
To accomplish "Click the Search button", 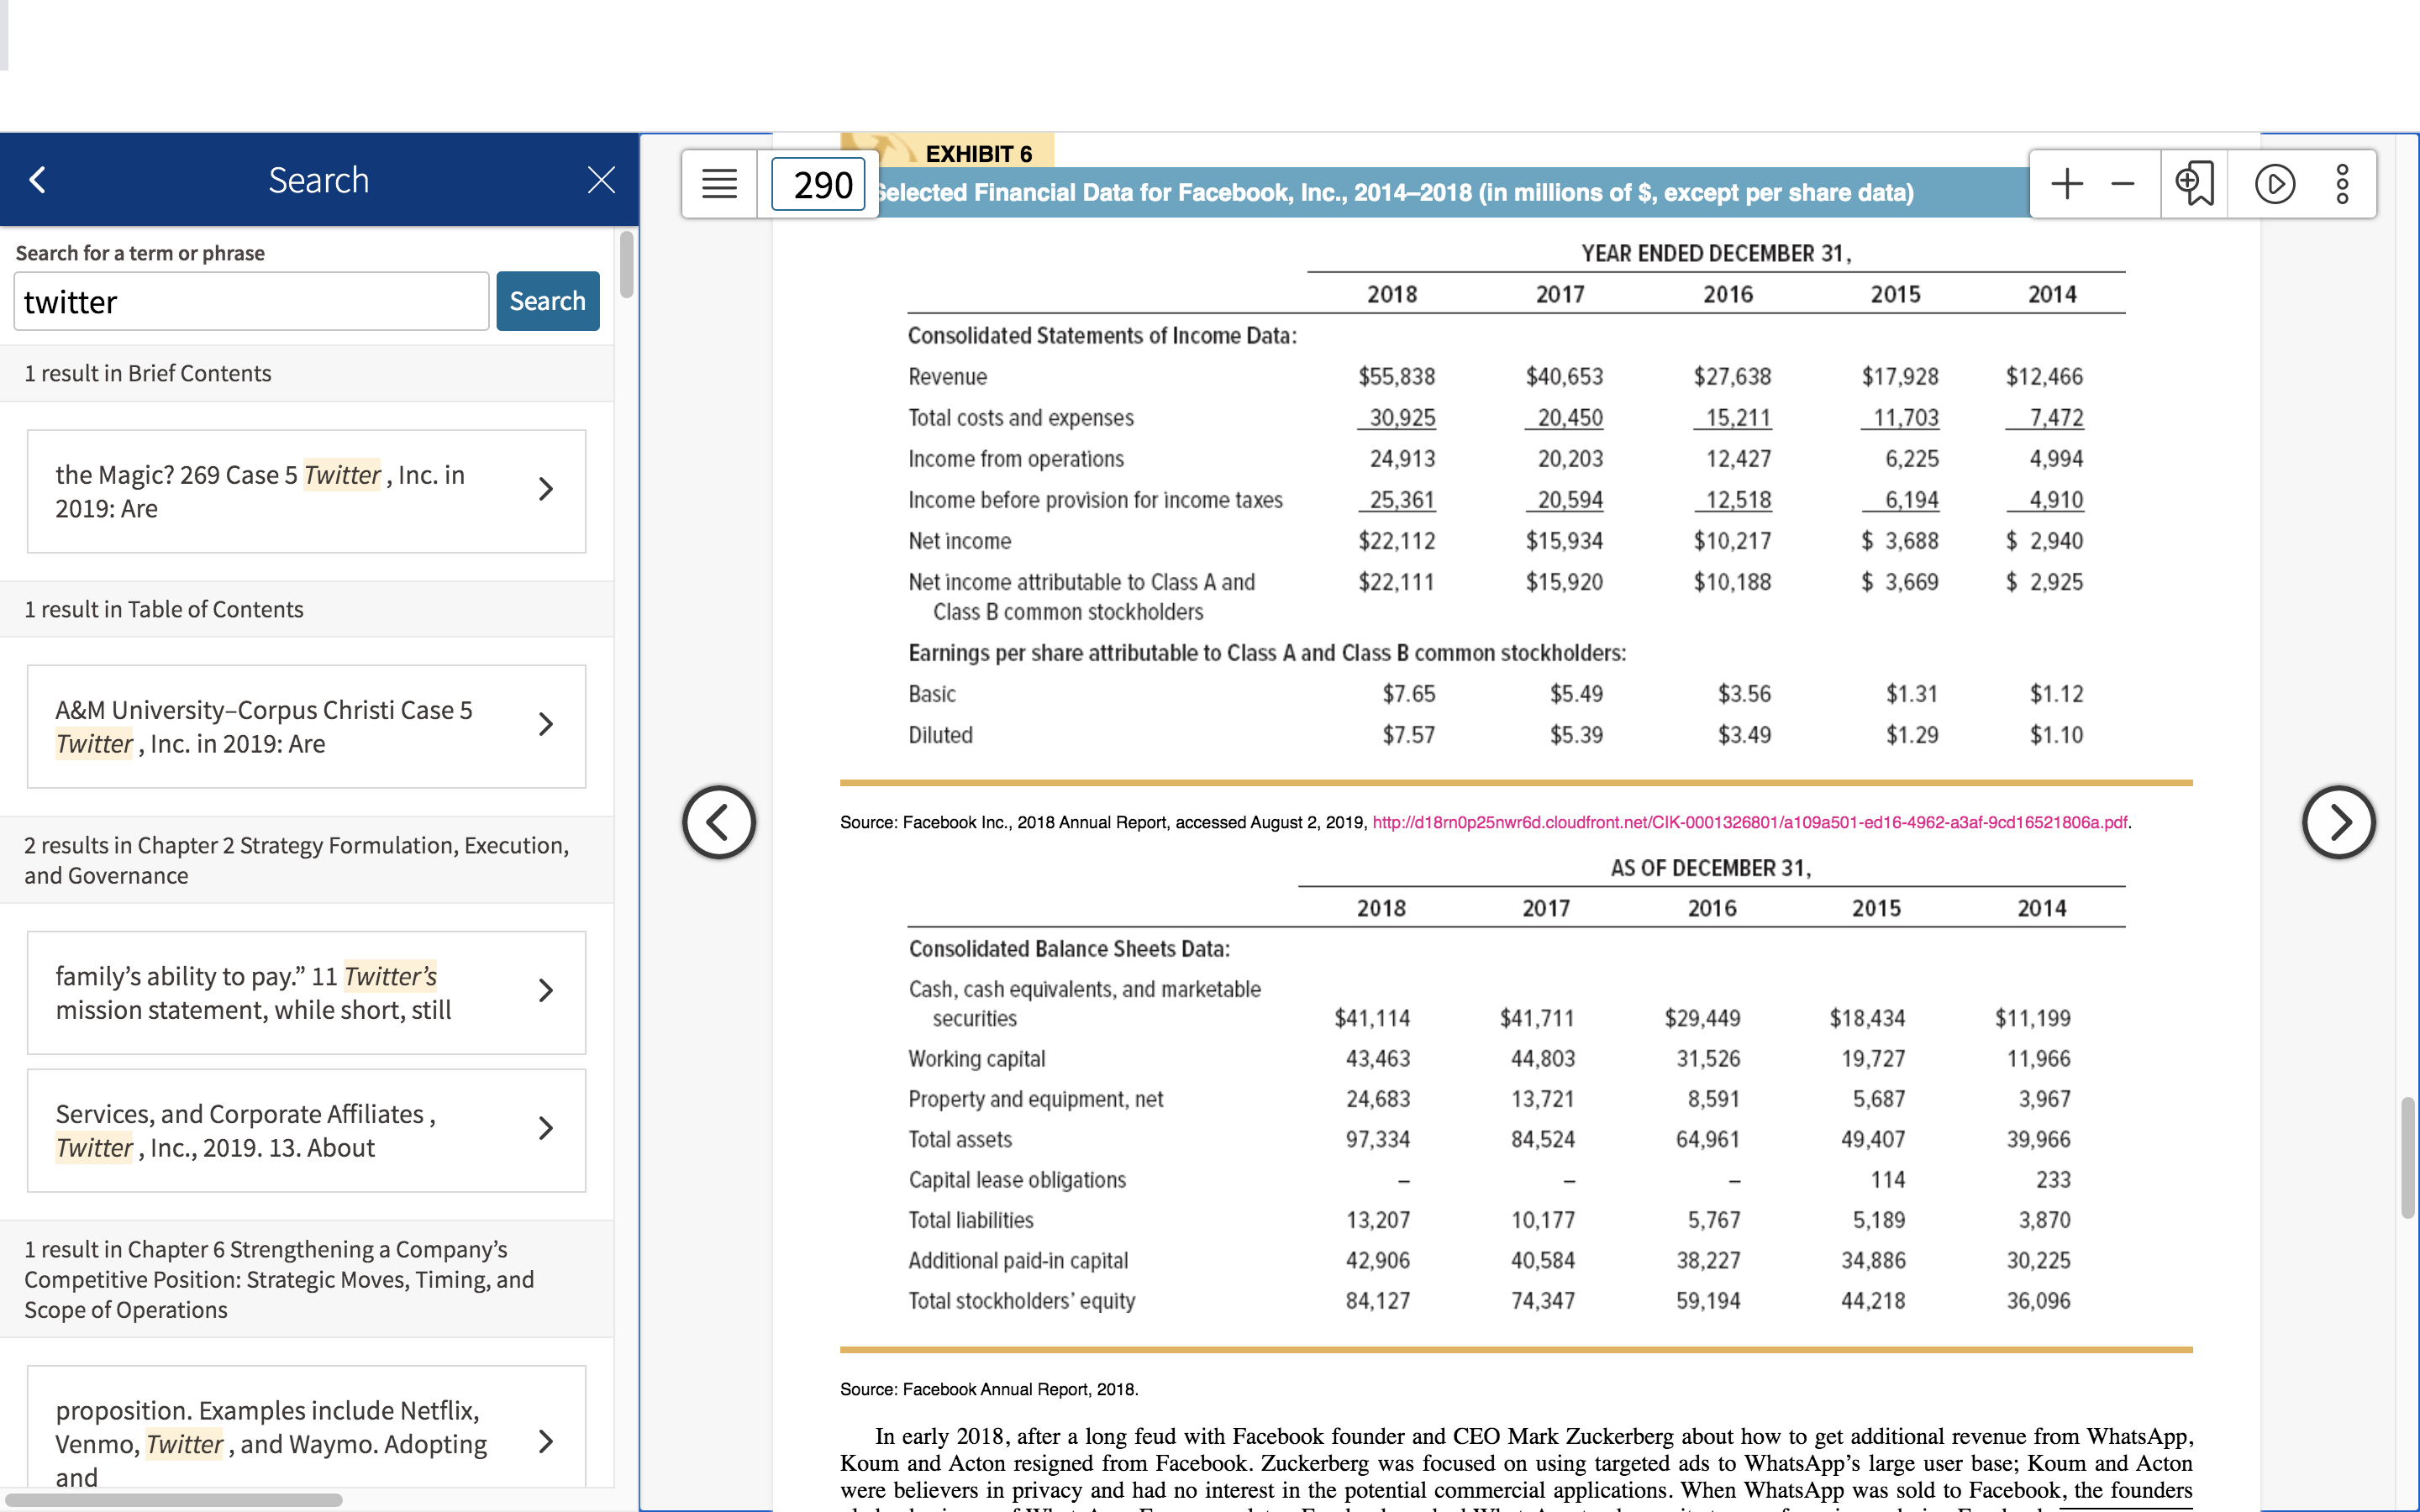I will point(548,301).
